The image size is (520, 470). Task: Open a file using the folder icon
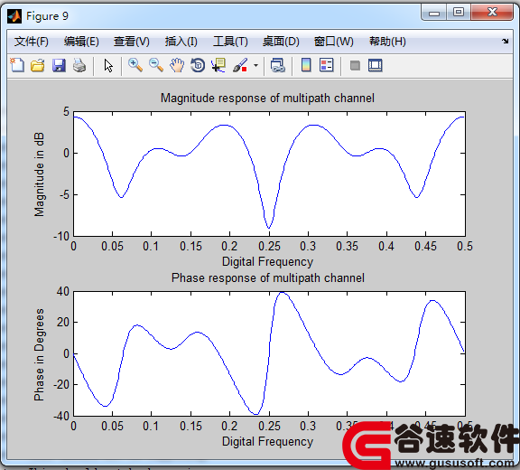point(38,65)
